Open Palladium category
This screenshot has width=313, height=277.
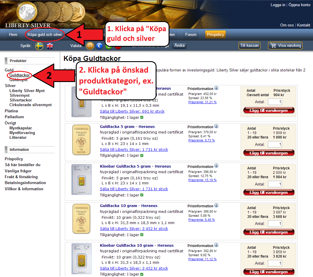tap(14, 117)
